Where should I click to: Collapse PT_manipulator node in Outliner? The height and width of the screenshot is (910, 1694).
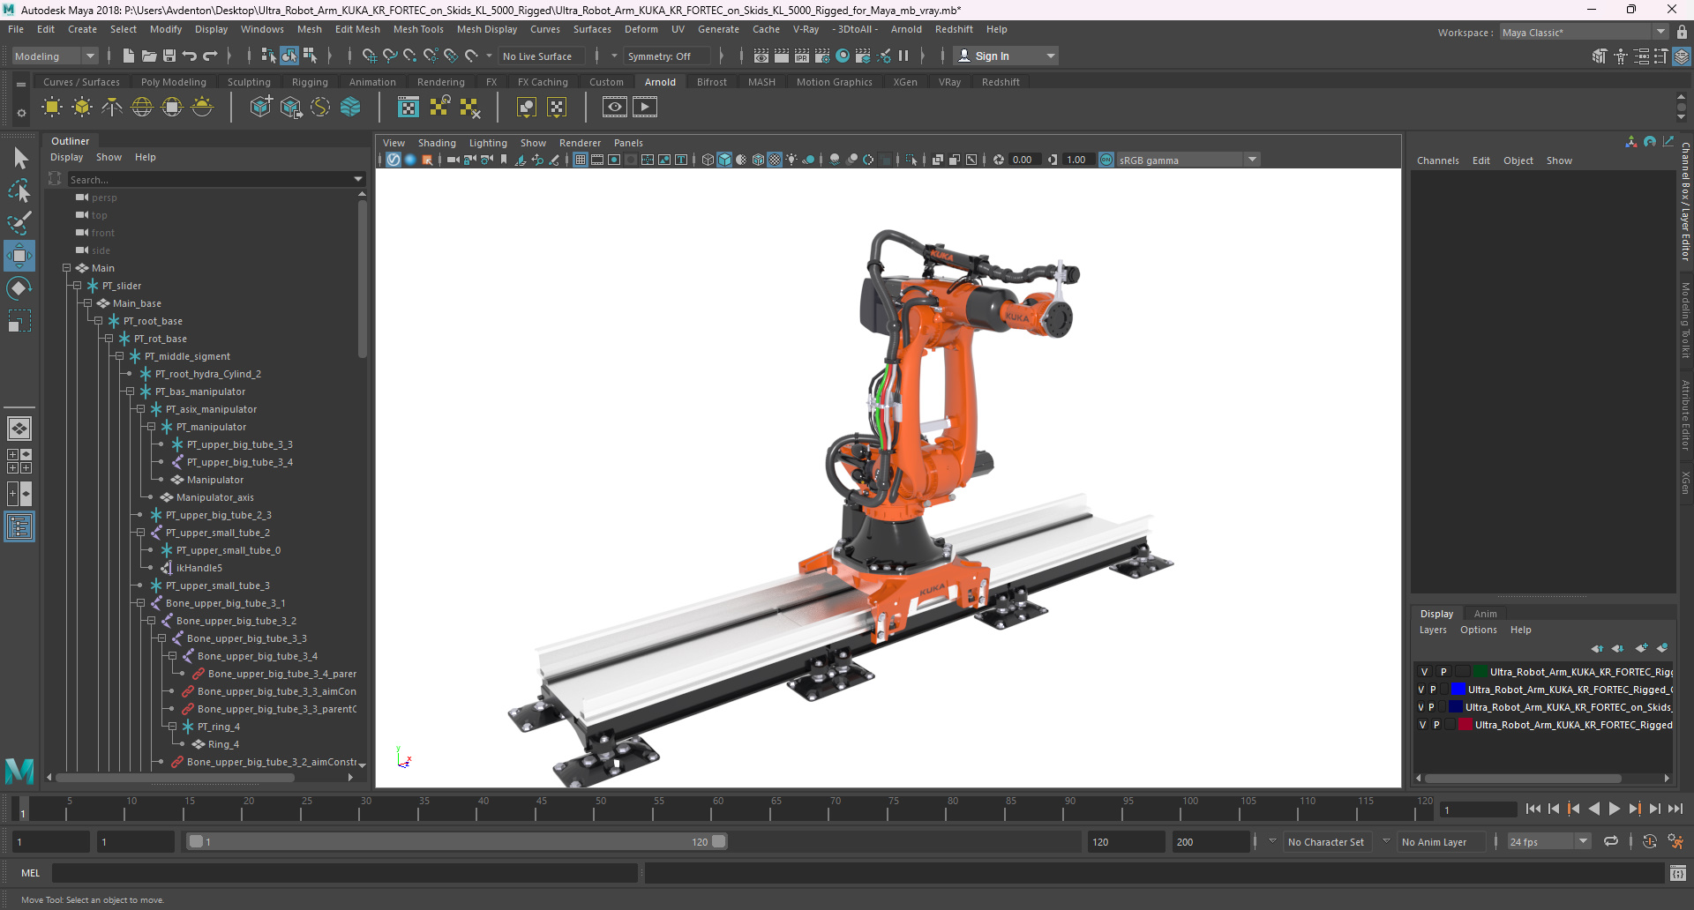pyautogui.click(x=151, y=427)
